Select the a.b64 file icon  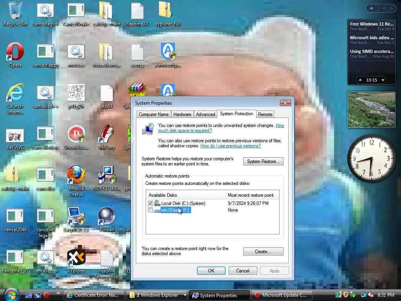[x=107, y=96]
